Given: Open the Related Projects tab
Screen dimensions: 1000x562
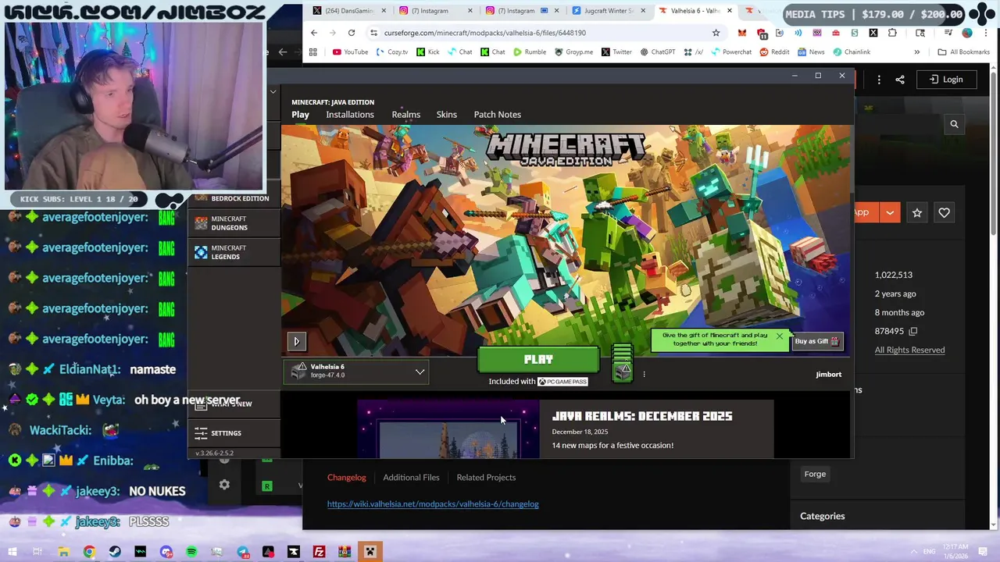Looking at the screenshot, I should coord(486,478).
